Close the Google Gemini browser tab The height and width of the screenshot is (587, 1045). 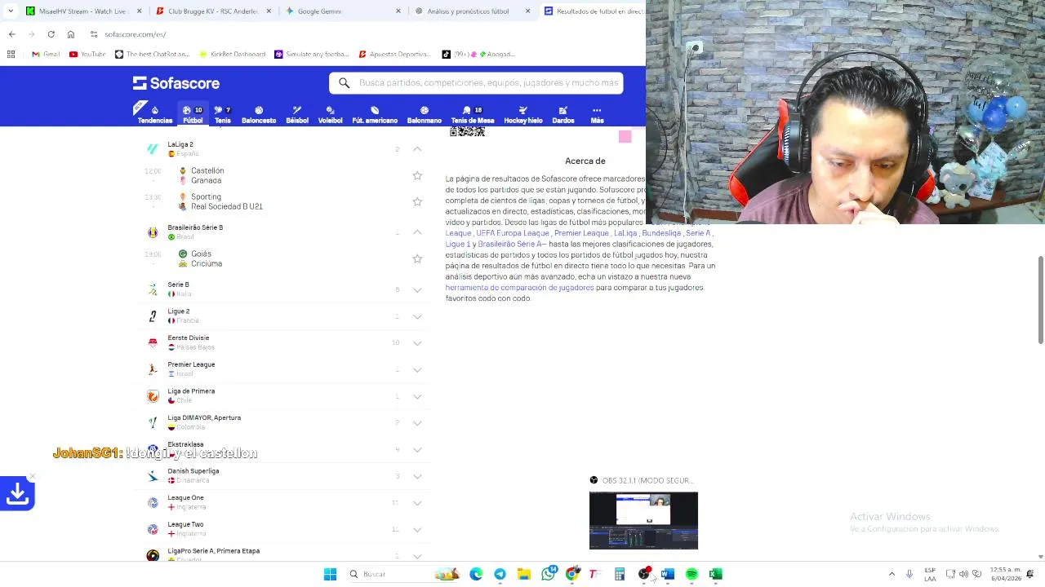pyautogui.click(x=398, y=11)
